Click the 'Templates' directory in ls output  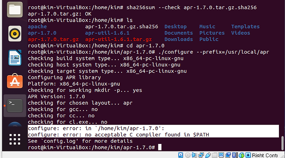pyautogui.click(x=245, y=27)
